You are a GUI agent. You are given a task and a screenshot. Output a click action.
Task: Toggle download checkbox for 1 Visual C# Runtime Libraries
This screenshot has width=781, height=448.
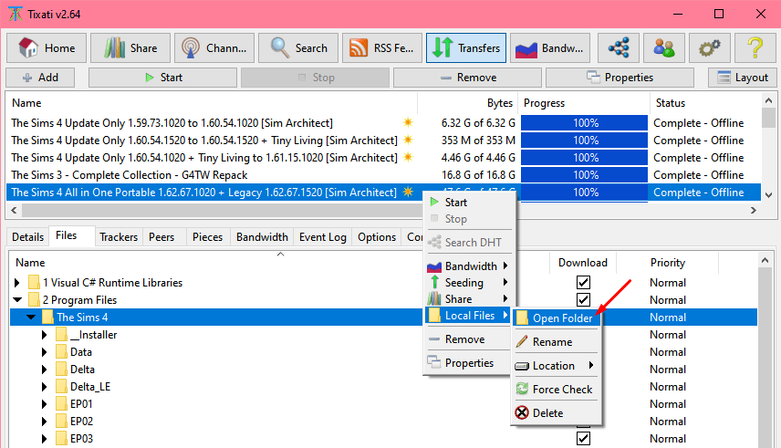pyautogui.click(x=583, y=283)
